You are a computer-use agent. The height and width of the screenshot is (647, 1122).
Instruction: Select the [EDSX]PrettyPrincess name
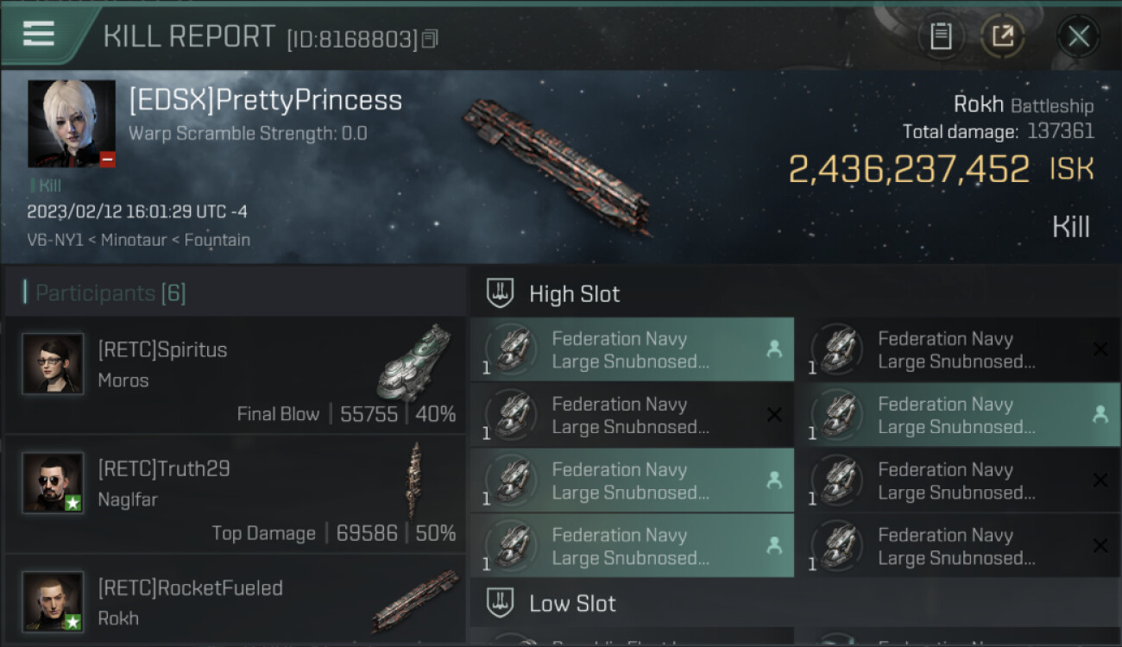(x=265, y=101)
